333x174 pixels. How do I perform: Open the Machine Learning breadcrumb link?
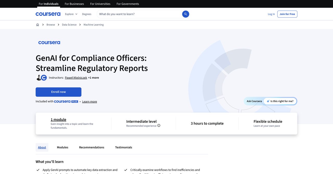94,25
